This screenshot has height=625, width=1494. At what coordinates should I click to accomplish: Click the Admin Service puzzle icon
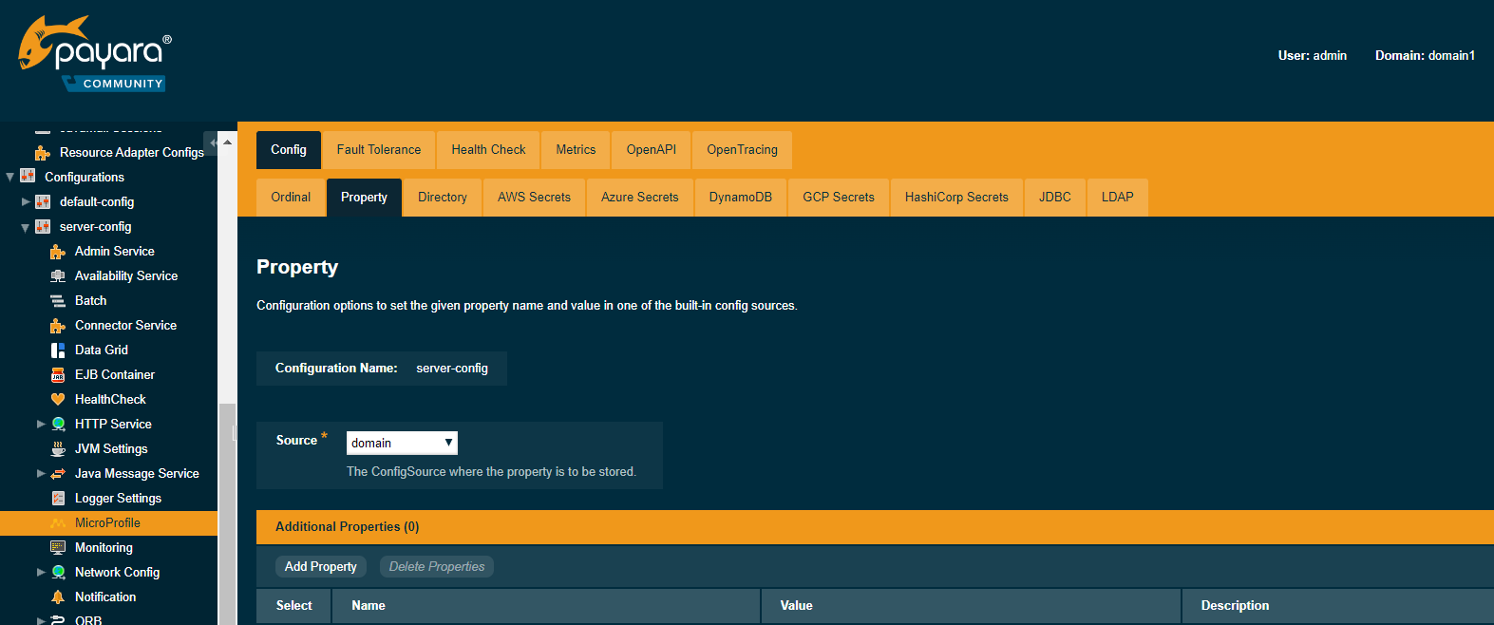pyautogui.click(x=58, y=252)
